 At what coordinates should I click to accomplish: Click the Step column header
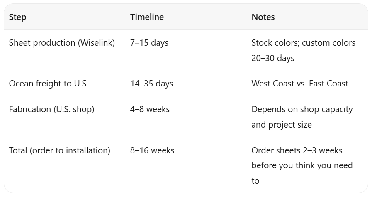tap(65, 17)
